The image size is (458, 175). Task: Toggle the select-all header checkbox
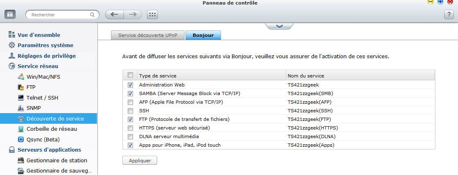click(x=130, y=75)
